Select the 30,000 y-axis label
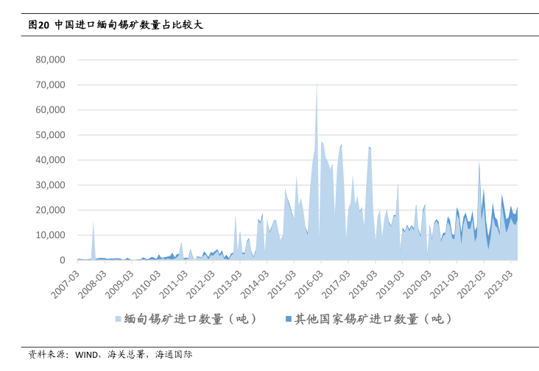Image resolution: width=539 pixels, height=371 pixels. pos(51,185)
